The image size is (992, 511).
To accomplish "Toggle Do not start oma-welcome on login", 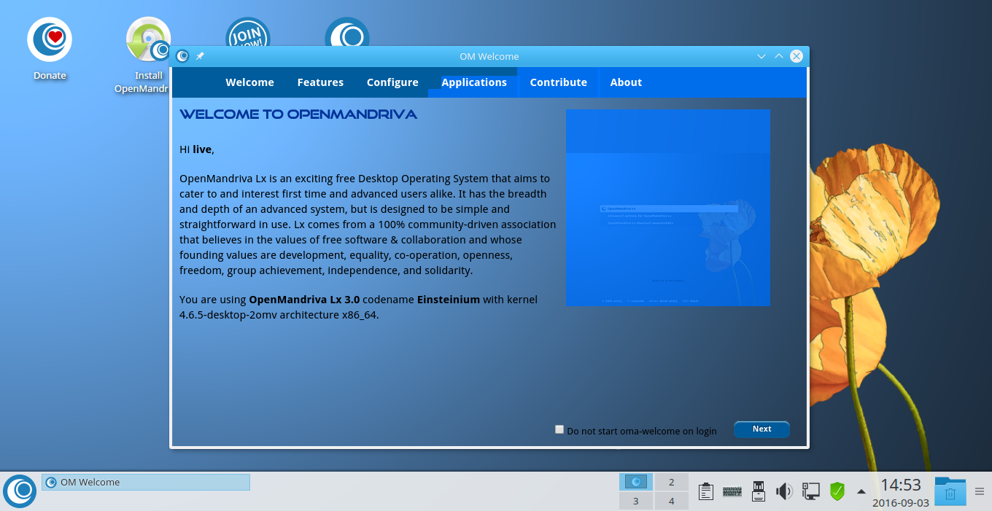I will pos(559,429).
